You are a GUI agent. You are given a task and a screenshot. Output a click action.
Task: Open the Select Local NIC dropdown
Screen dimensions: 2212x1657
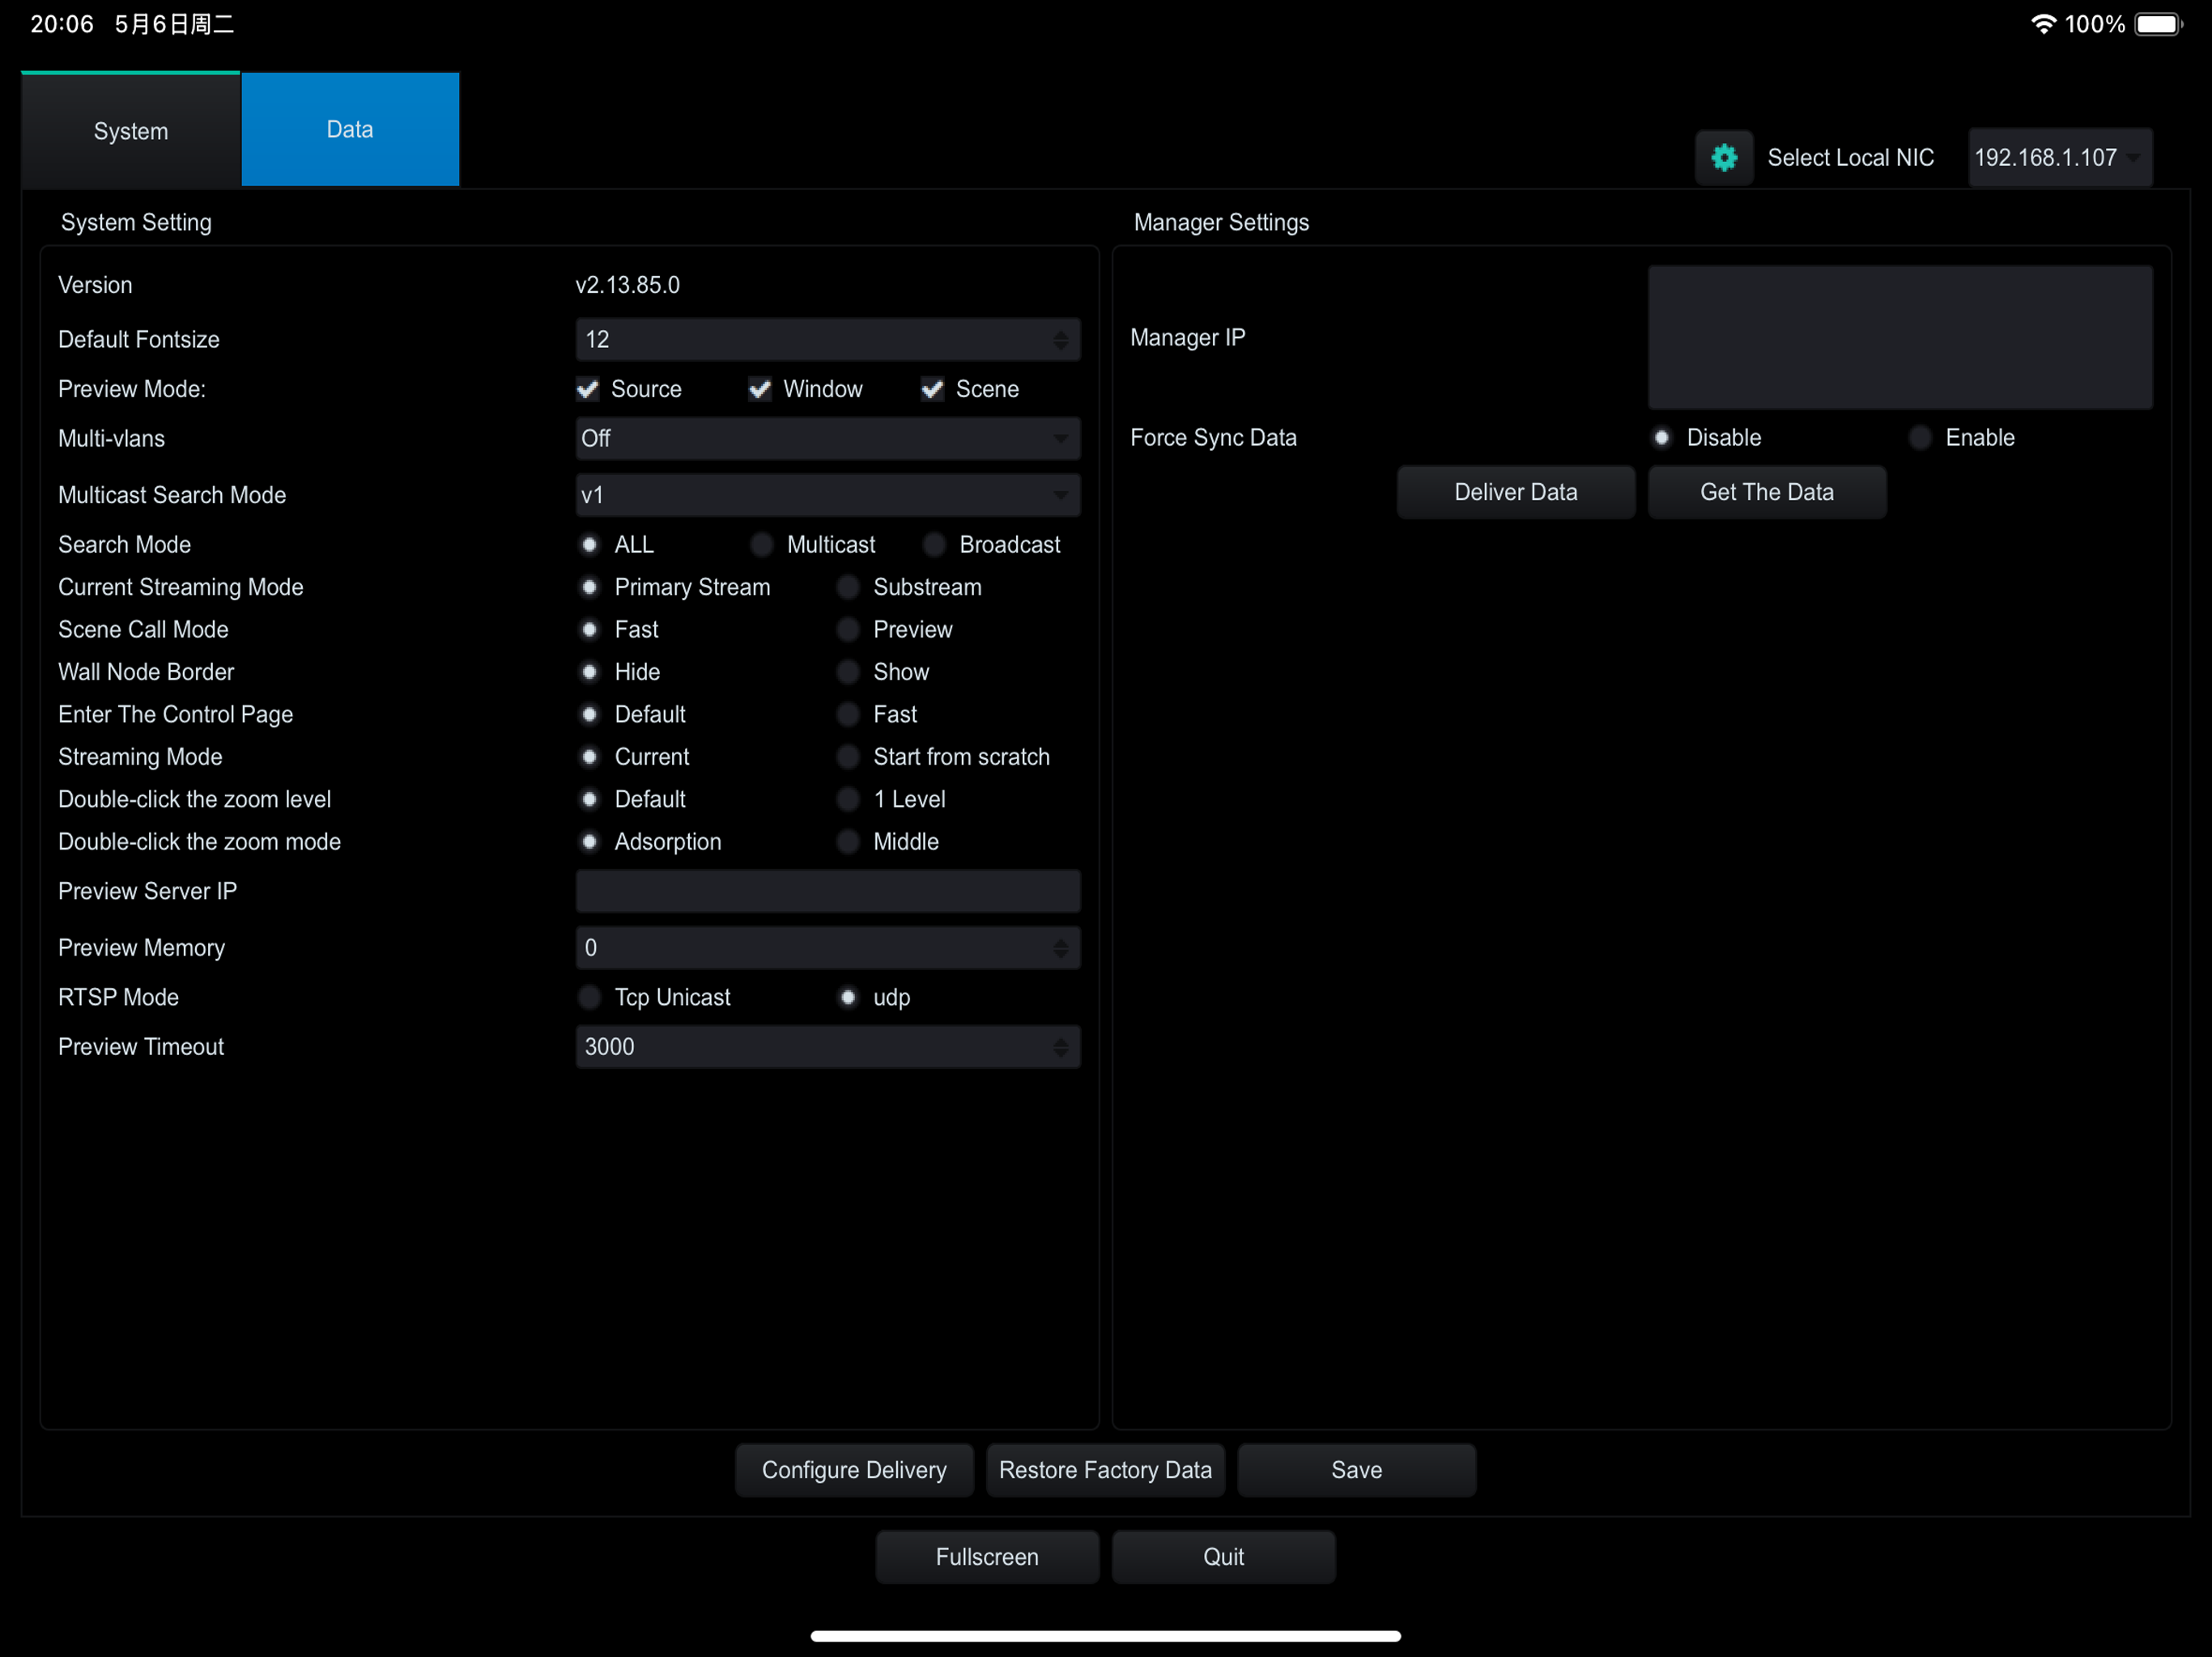pyautogui.click(x=2060, y=157)
